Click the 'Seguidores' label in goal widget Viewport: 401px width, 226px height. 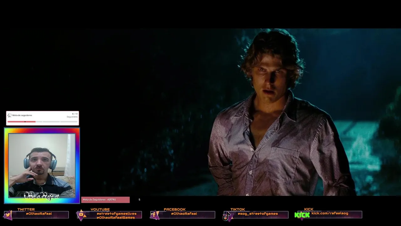[72, 117]
